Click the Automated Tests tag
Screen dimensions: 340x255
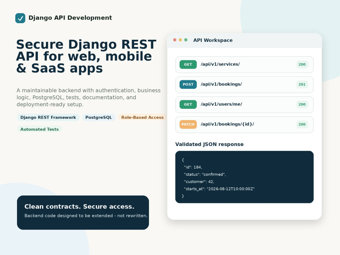pyautogui.click(x=39, y=129)
